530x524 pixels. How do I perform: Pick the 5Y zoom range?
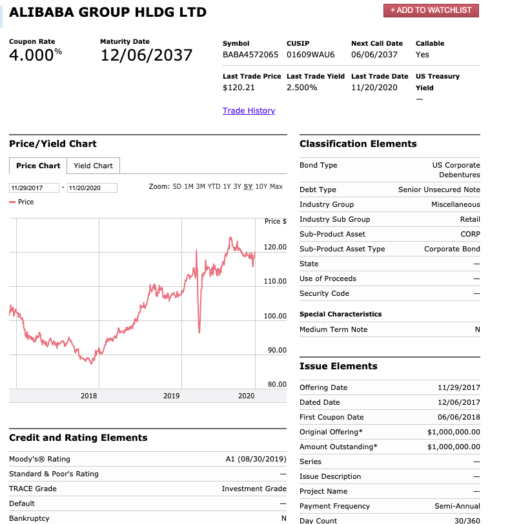(248, 187)
